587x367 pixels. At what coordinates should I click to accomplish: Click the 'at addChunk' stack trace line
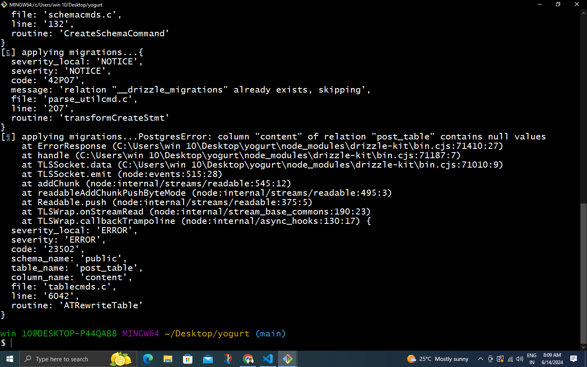pos(157,183)
